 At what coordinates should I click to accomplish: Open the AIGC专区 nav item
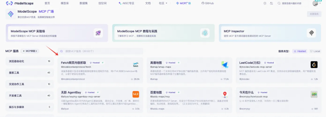126,3
